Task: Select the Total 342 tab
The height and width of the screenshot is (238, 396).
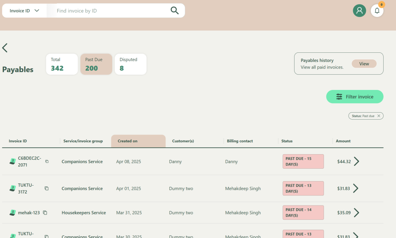Action: [62, 64]
